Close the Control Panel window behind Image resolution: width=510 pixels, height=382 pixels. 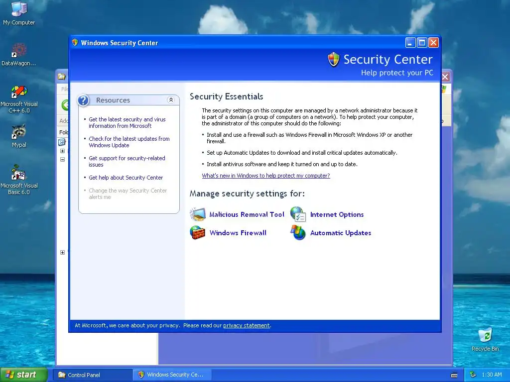point(445,77)
